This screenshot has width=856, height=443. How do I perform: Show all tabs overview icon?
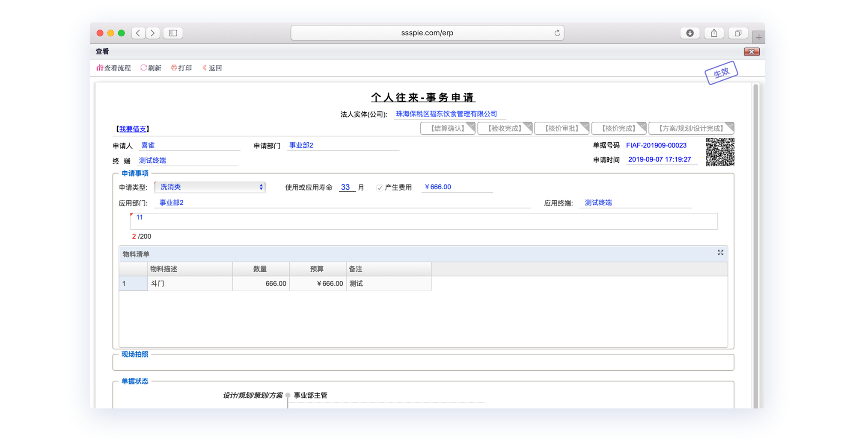click(738, 33)
